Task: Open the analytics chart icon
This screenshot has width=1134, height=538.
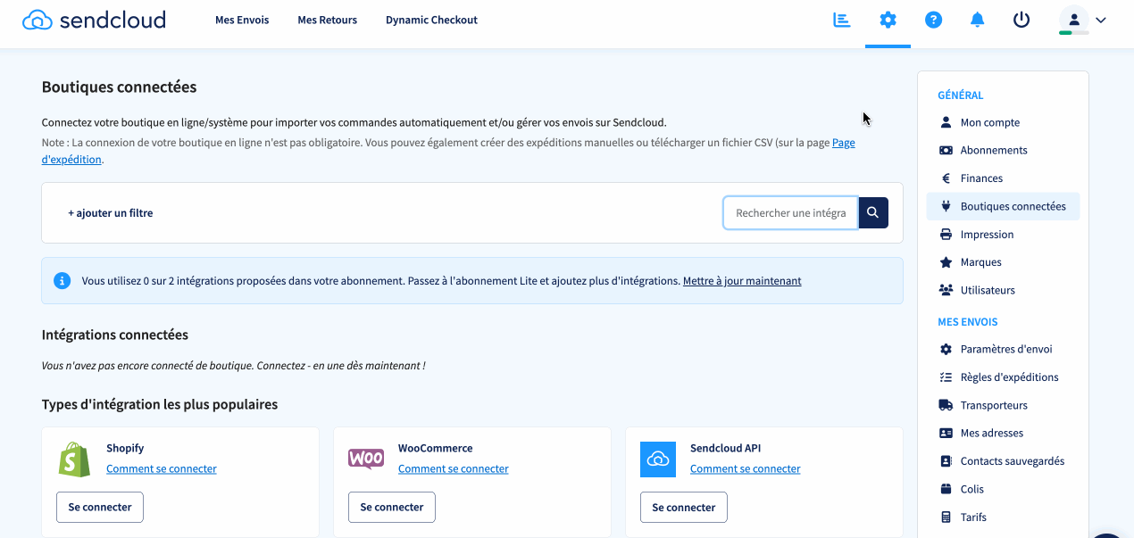Action: [x=841, y=20]
